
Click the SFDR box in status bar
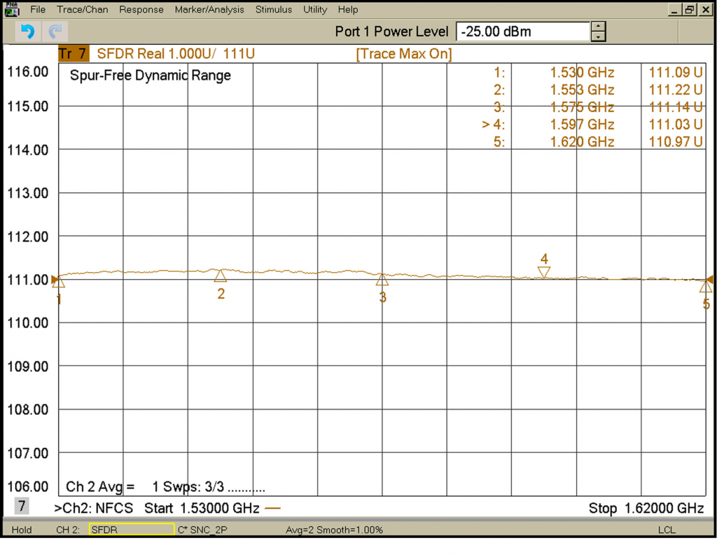[131, 530]
